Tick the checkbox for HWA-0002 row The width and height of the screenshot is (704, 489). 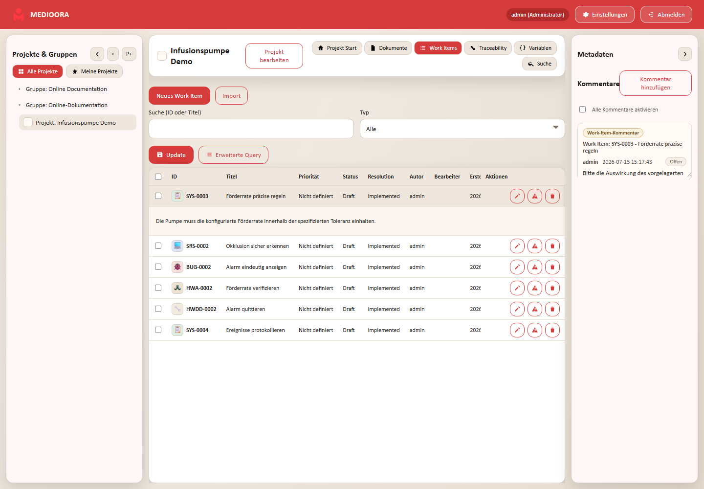tap(158, 288)
